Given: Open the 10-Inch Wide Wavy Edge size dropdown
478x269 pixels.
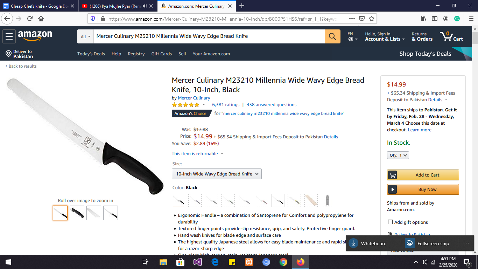Looking at the screenshot, I should pos(217,174).
